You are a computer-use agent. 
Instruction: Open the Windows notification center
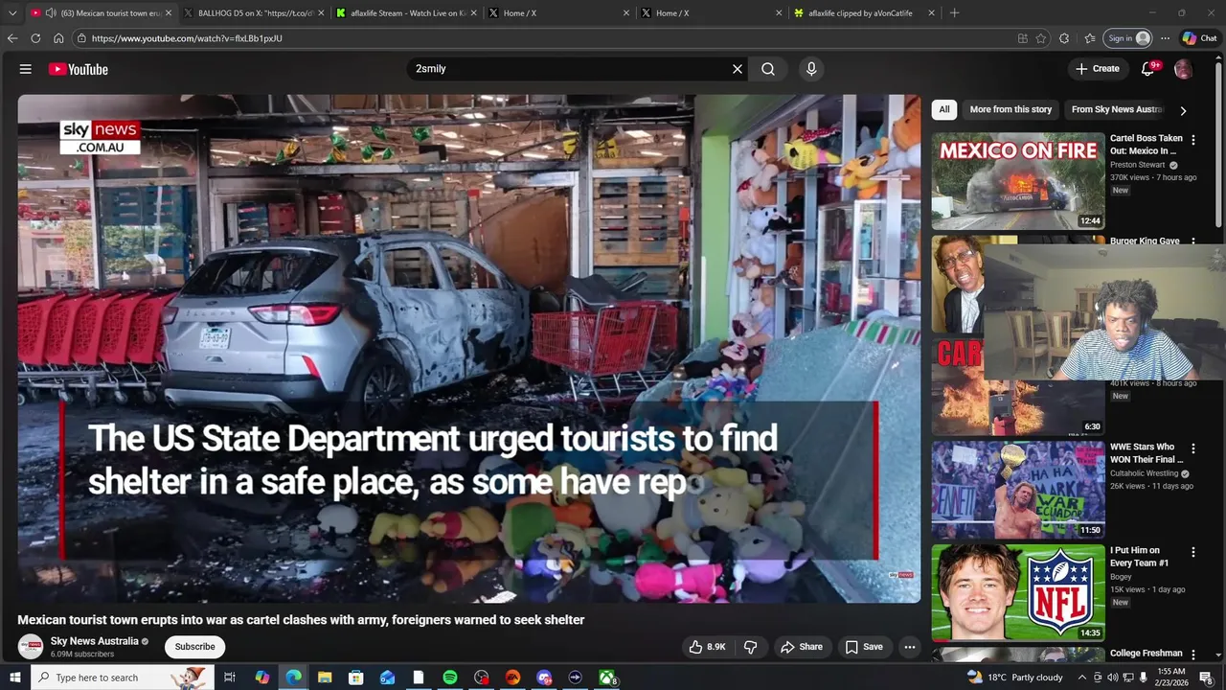click(1206, 678)
